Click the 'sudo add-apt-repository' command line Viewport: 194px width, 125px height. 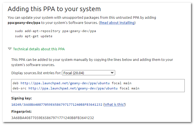click(x=55, y=31)
